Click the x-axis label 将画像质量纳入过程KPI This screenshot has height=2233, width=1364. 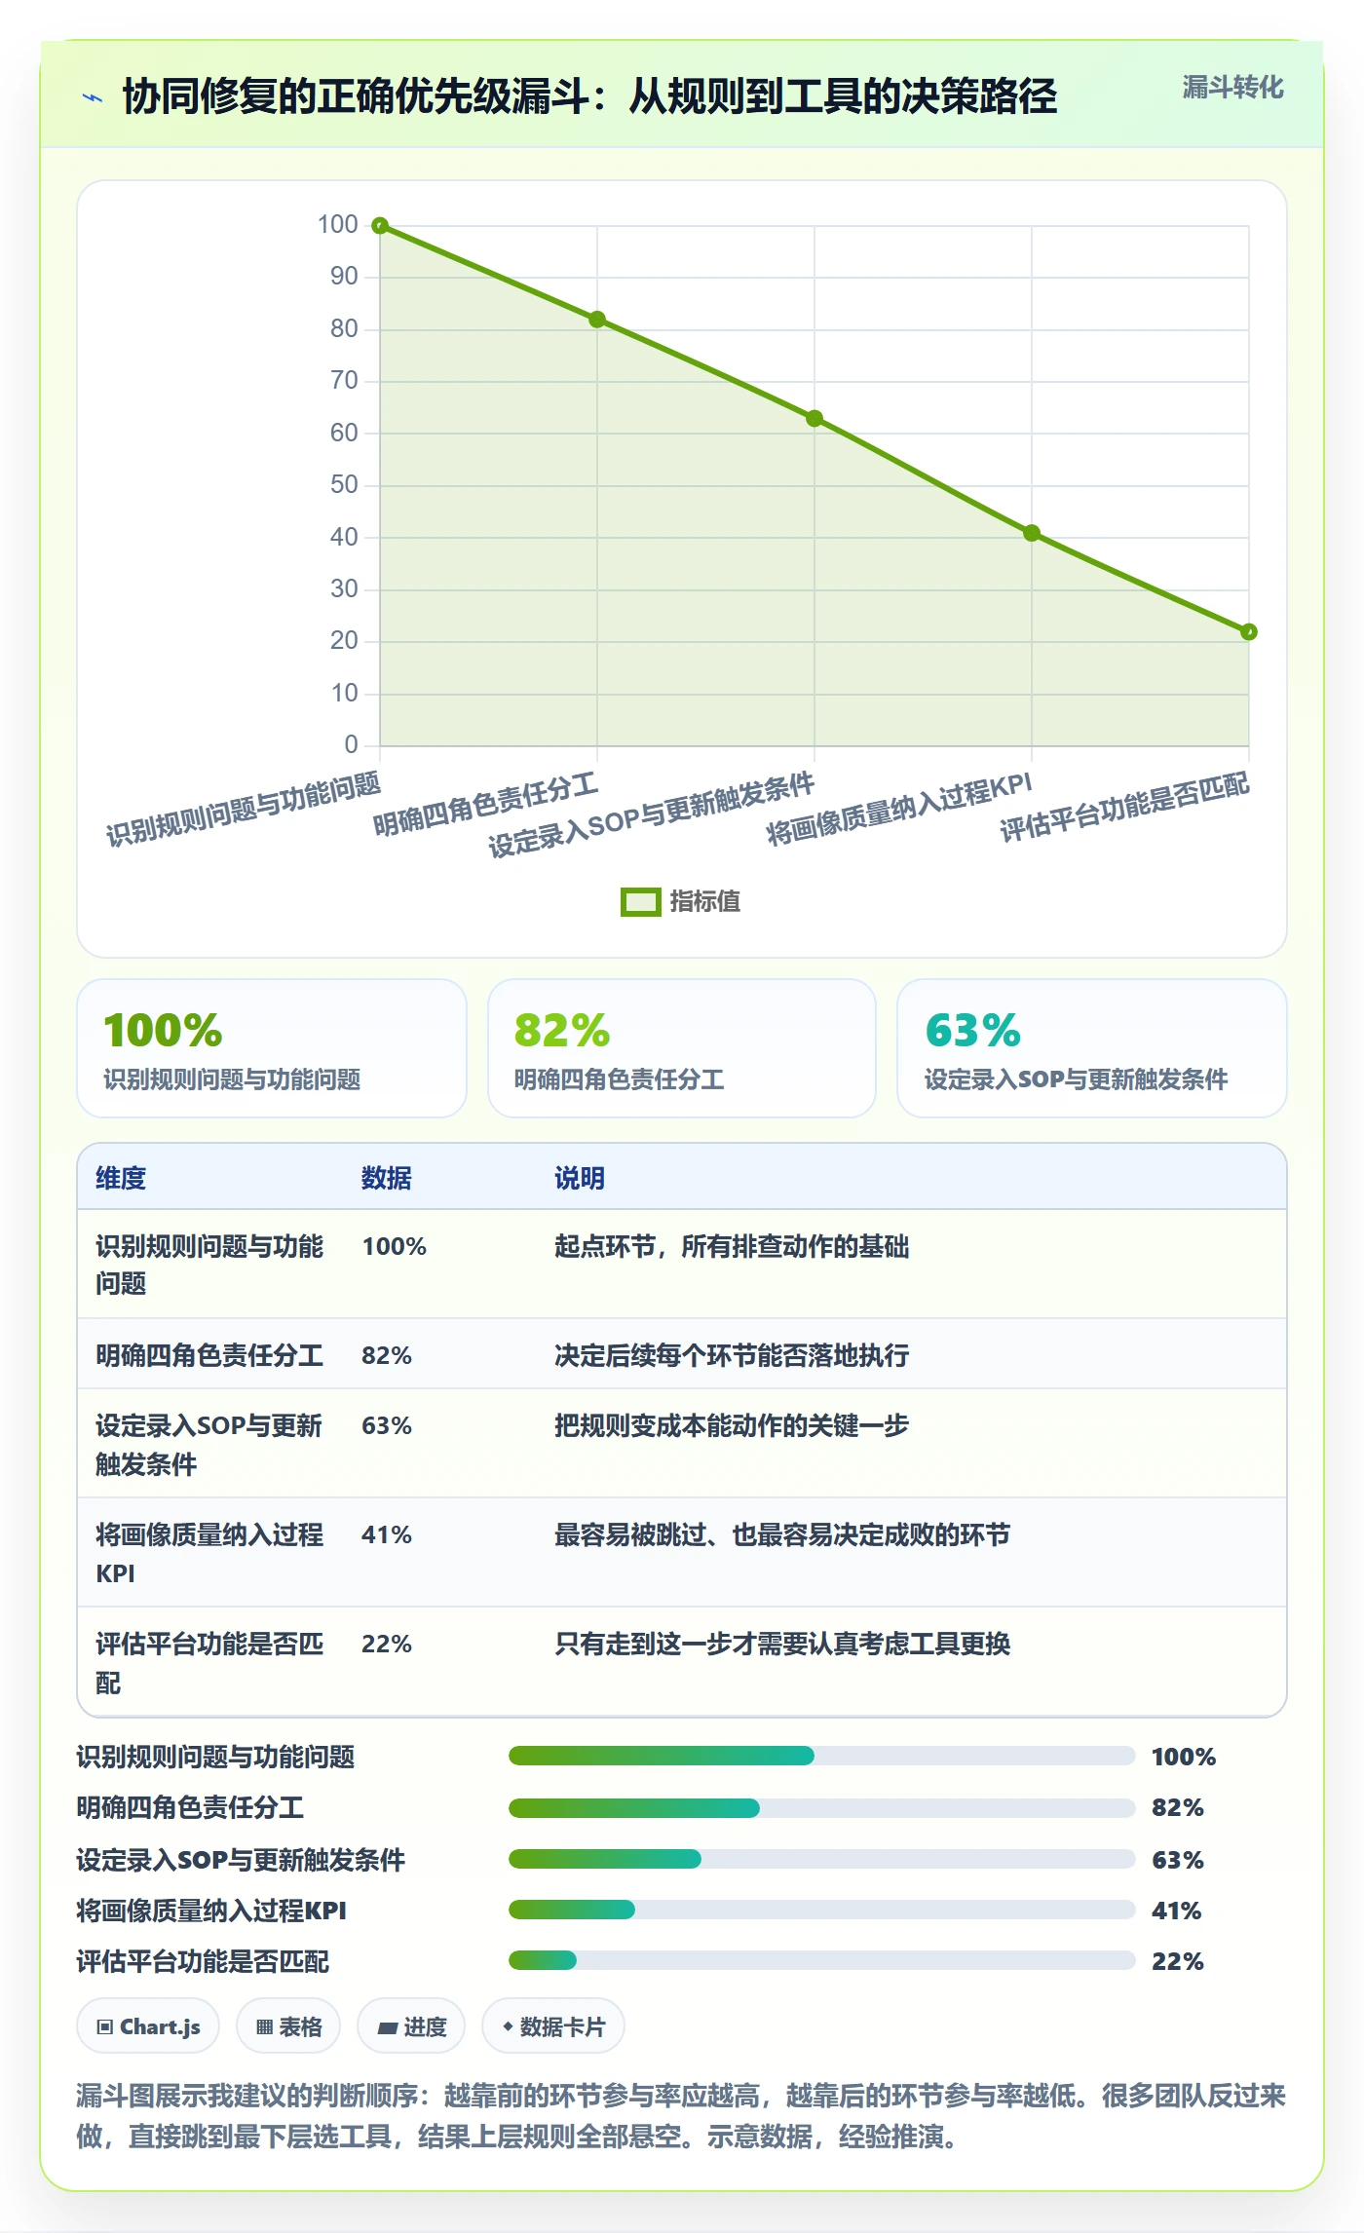(x=898, y=810)
